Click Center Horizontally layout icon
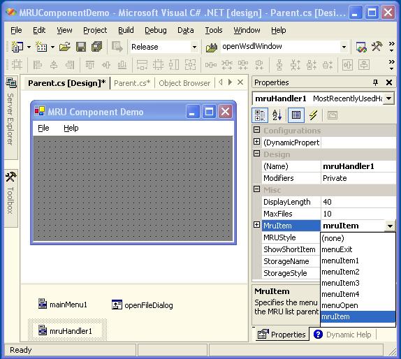This screenshot has height=359, width=401. pyautogui.click(x=347, y=65)
